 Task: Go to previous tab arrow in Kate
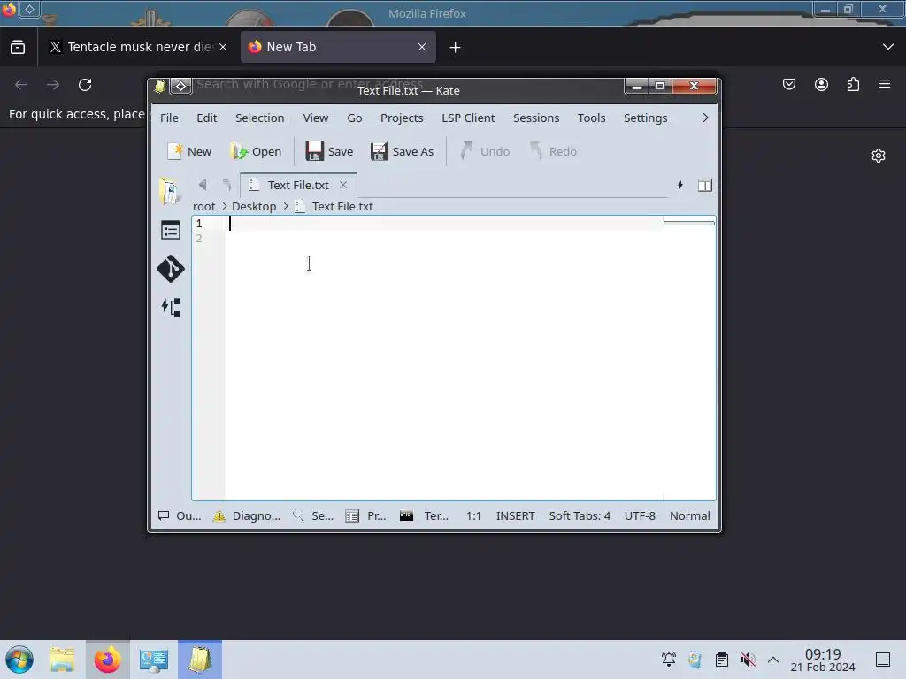[x=203, y=185]
